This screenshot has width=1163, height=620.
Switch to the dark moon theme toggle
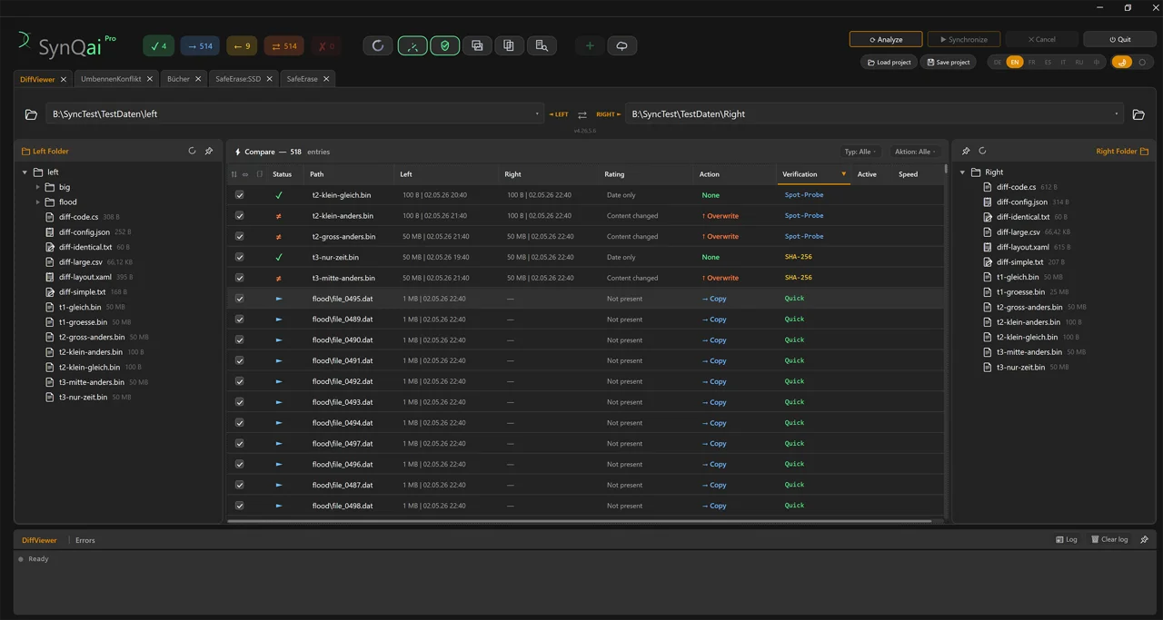[x=1122, y=62]
